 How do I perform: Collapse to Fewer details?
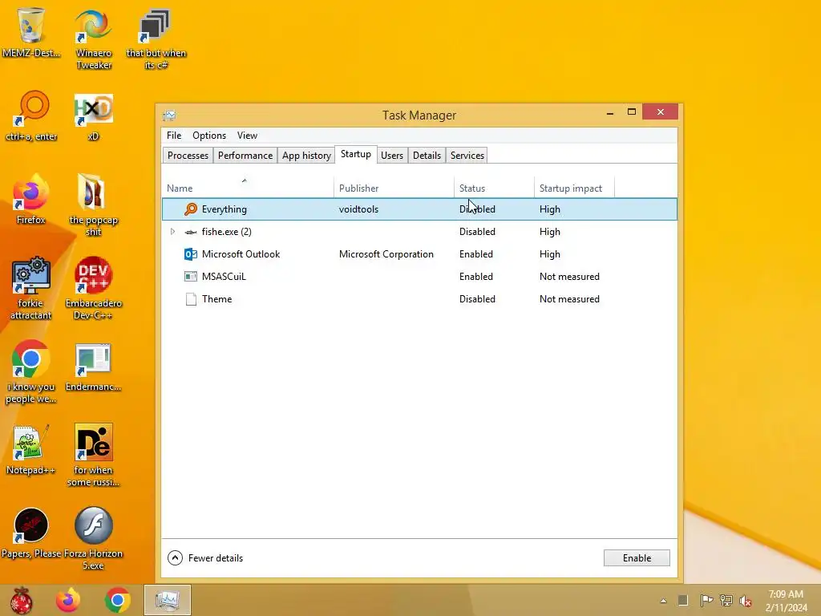[x=205, y=558]
